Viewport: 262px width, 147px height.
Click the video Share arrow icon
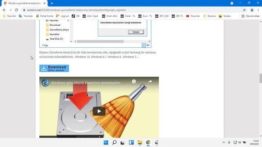click(x=150, y=81)
